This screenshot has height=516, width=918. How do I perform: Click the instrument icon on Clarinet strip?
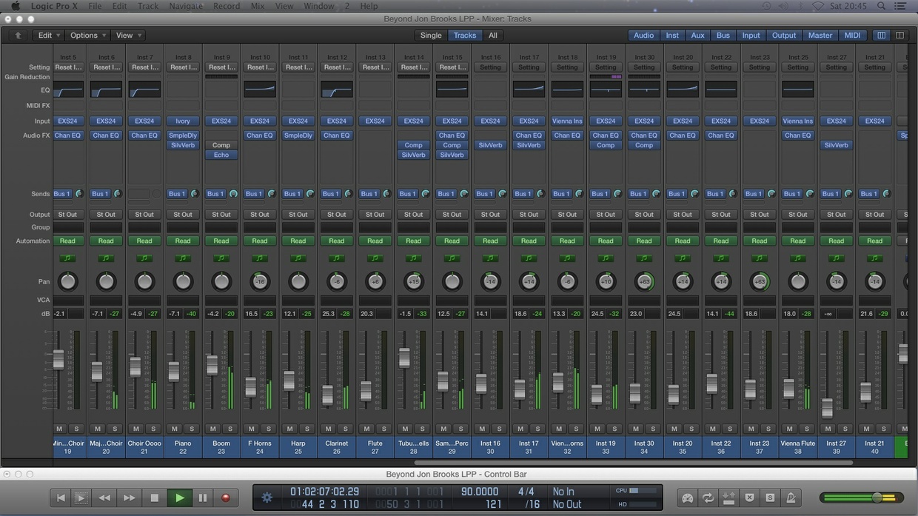coord(337,258)
